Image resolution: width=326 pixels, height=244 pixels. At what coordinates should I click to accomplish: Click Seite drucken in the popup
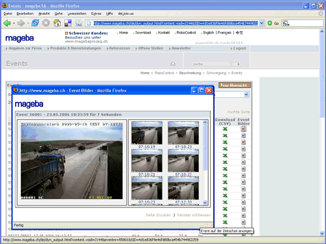point(158,215)
